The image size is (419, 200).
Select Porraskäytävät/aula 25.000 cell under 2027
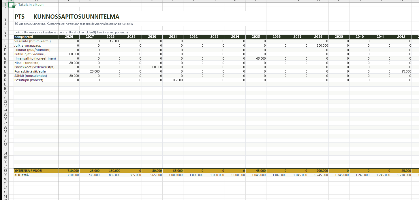click(x=90, y=71)
